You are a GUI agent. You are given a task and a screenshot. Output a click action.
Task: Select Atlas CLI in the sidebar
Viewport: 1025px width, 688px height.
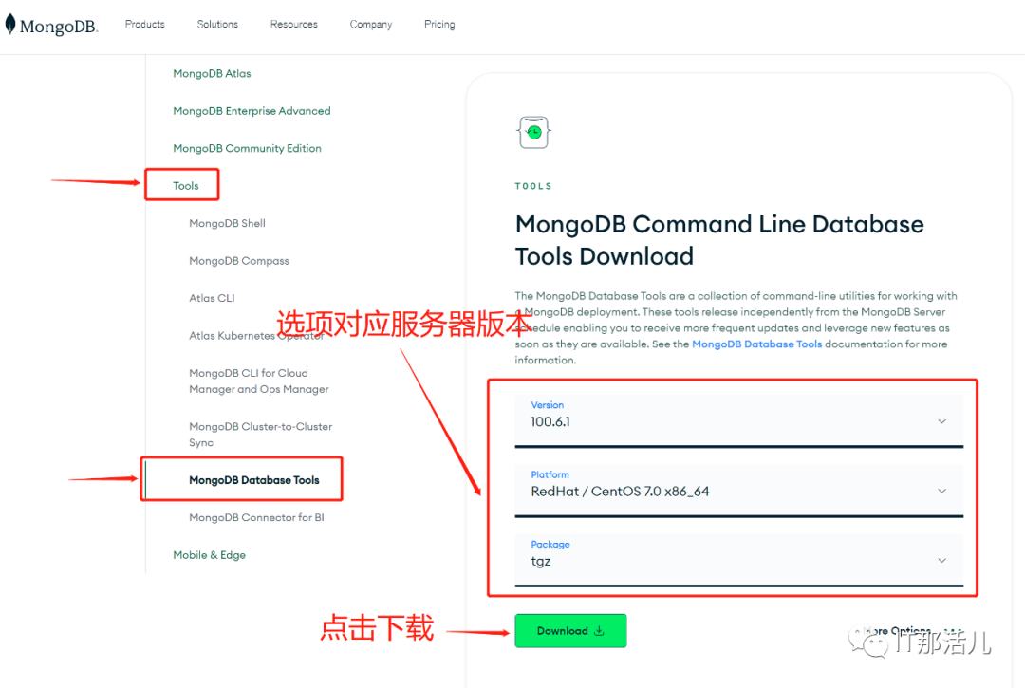click(x=212, y=297)
